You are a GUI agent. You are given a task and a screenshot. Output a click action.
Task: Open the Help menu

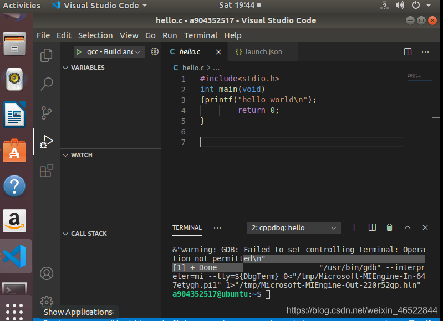(232, 35)
